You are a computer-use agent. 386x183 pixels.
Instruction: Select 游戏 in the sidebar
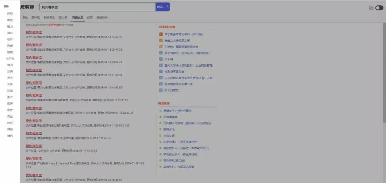10,65
